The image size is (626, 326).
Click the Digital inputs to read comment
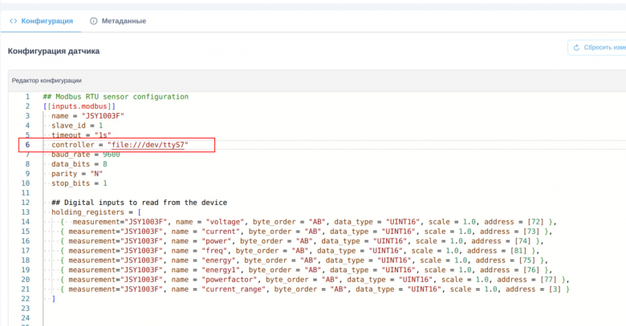[x=140, y=203]
